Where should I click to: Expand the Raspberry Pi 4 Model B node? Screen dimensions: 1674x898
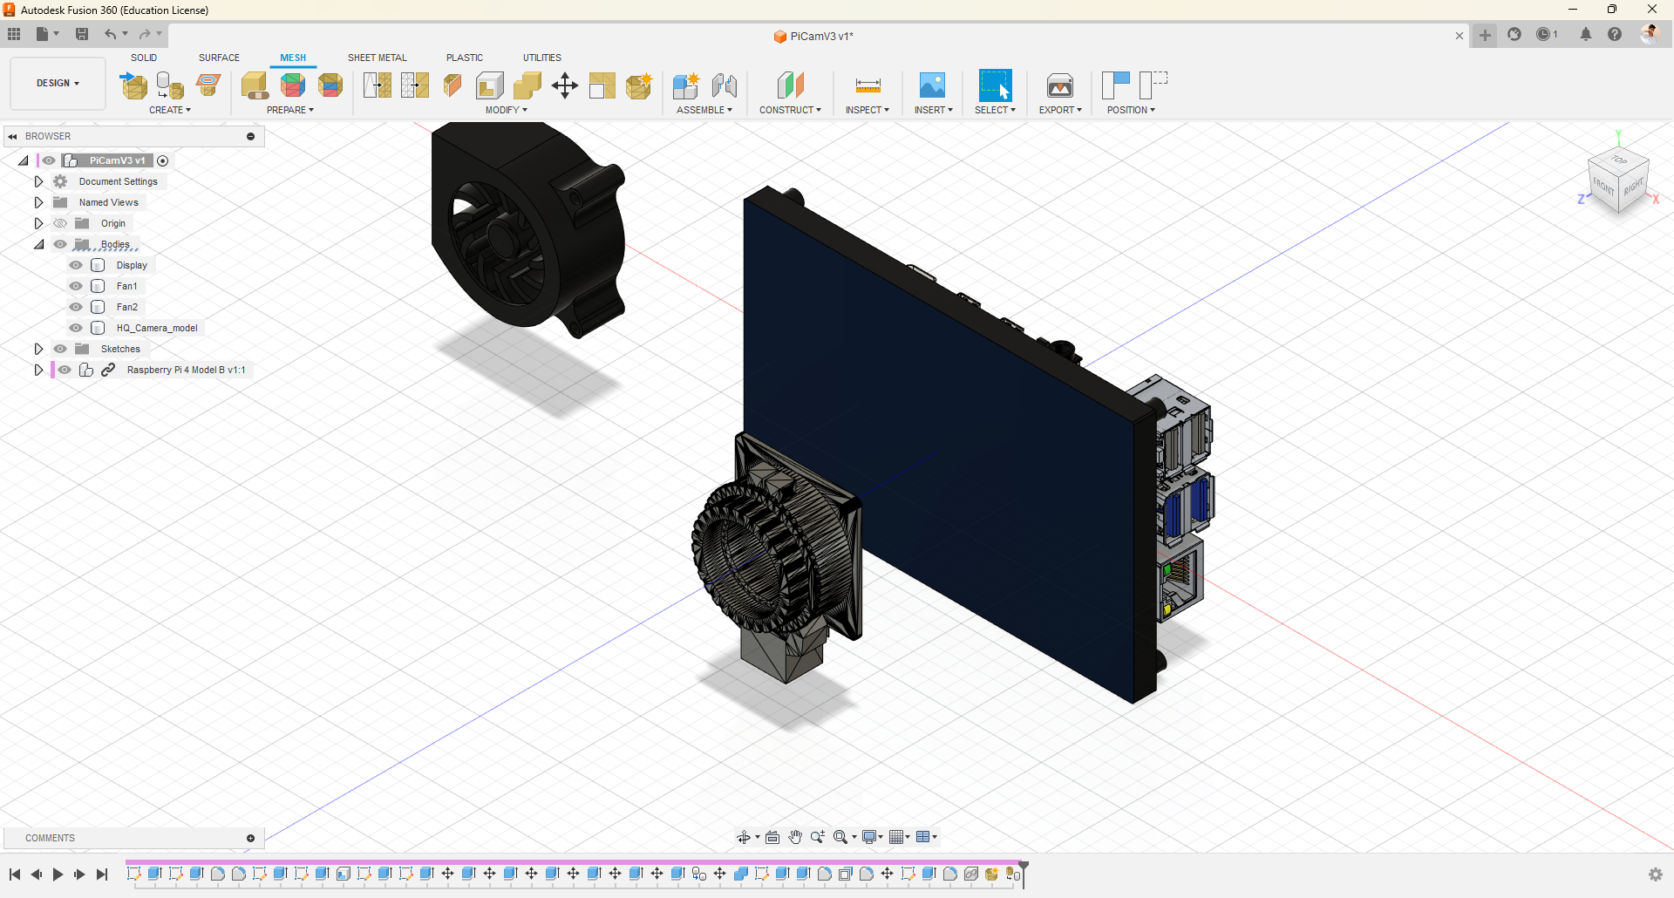tap(38, 370)
